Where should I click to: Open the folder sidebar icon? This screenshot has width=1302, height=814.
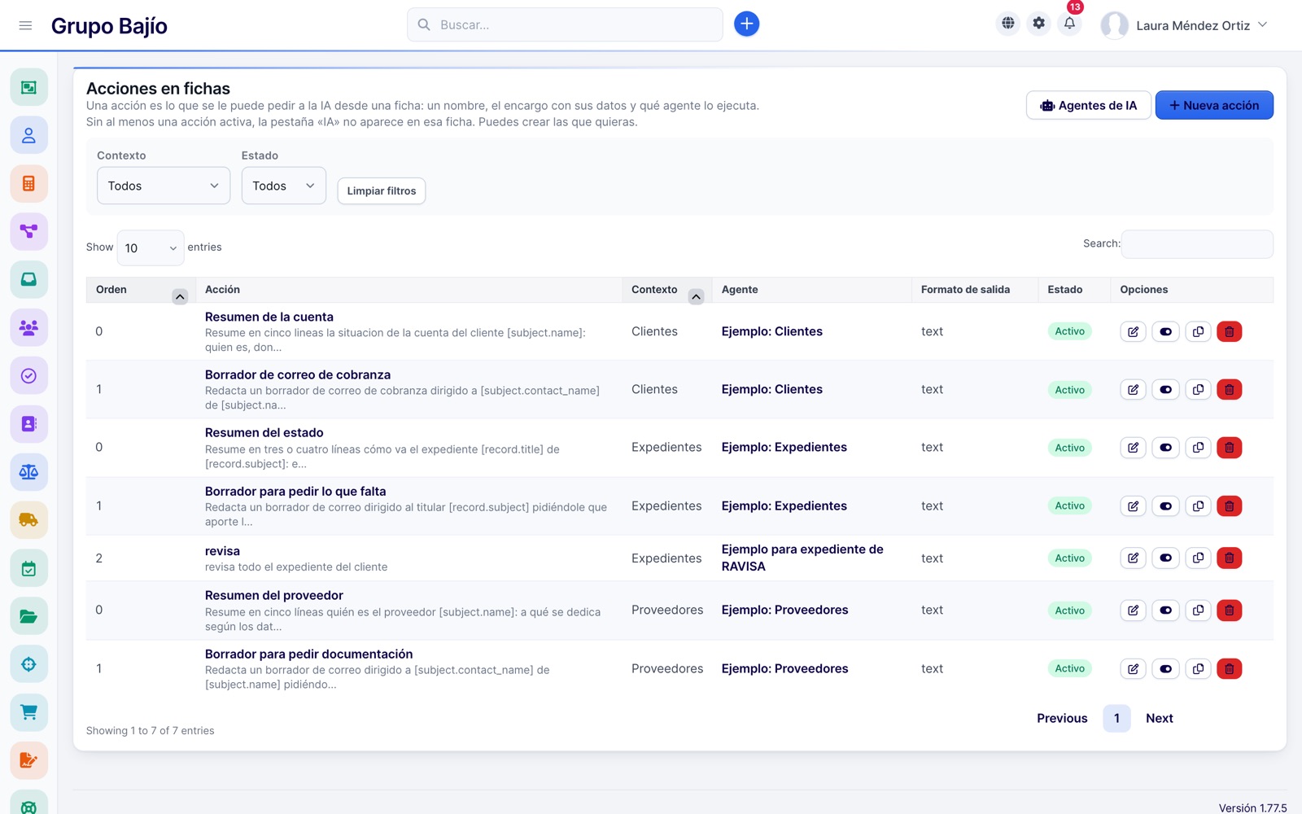28,616
